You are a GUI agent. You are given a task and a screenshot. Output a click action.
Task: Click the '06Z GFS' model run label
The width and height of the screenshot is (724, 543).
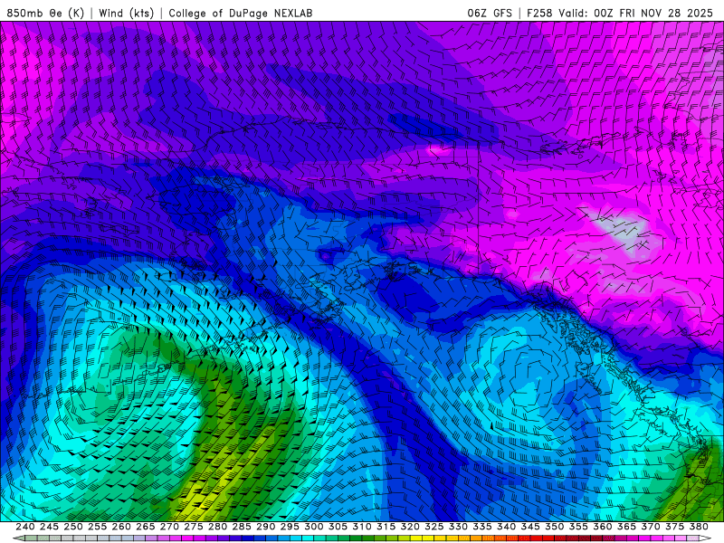coord(490,13)
